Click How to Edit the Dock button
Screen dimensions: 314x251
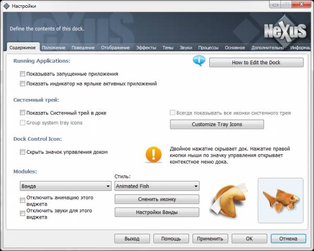coord(256,62)
